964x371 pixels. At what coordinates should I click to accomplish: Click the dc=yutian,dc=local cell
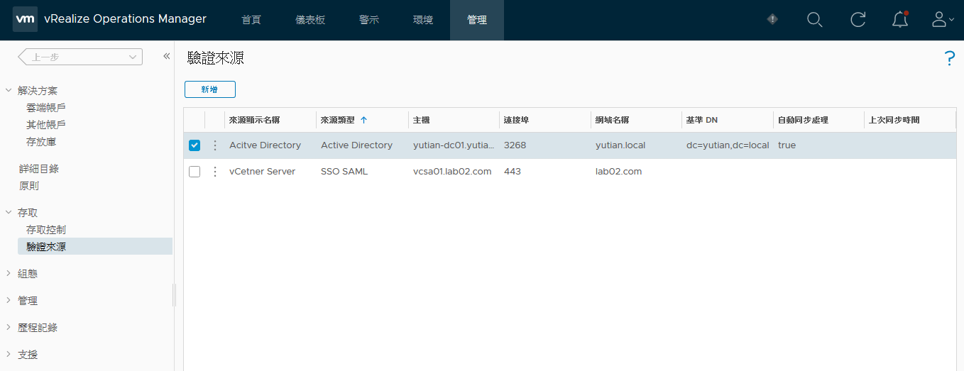click(x=728, y=145)
